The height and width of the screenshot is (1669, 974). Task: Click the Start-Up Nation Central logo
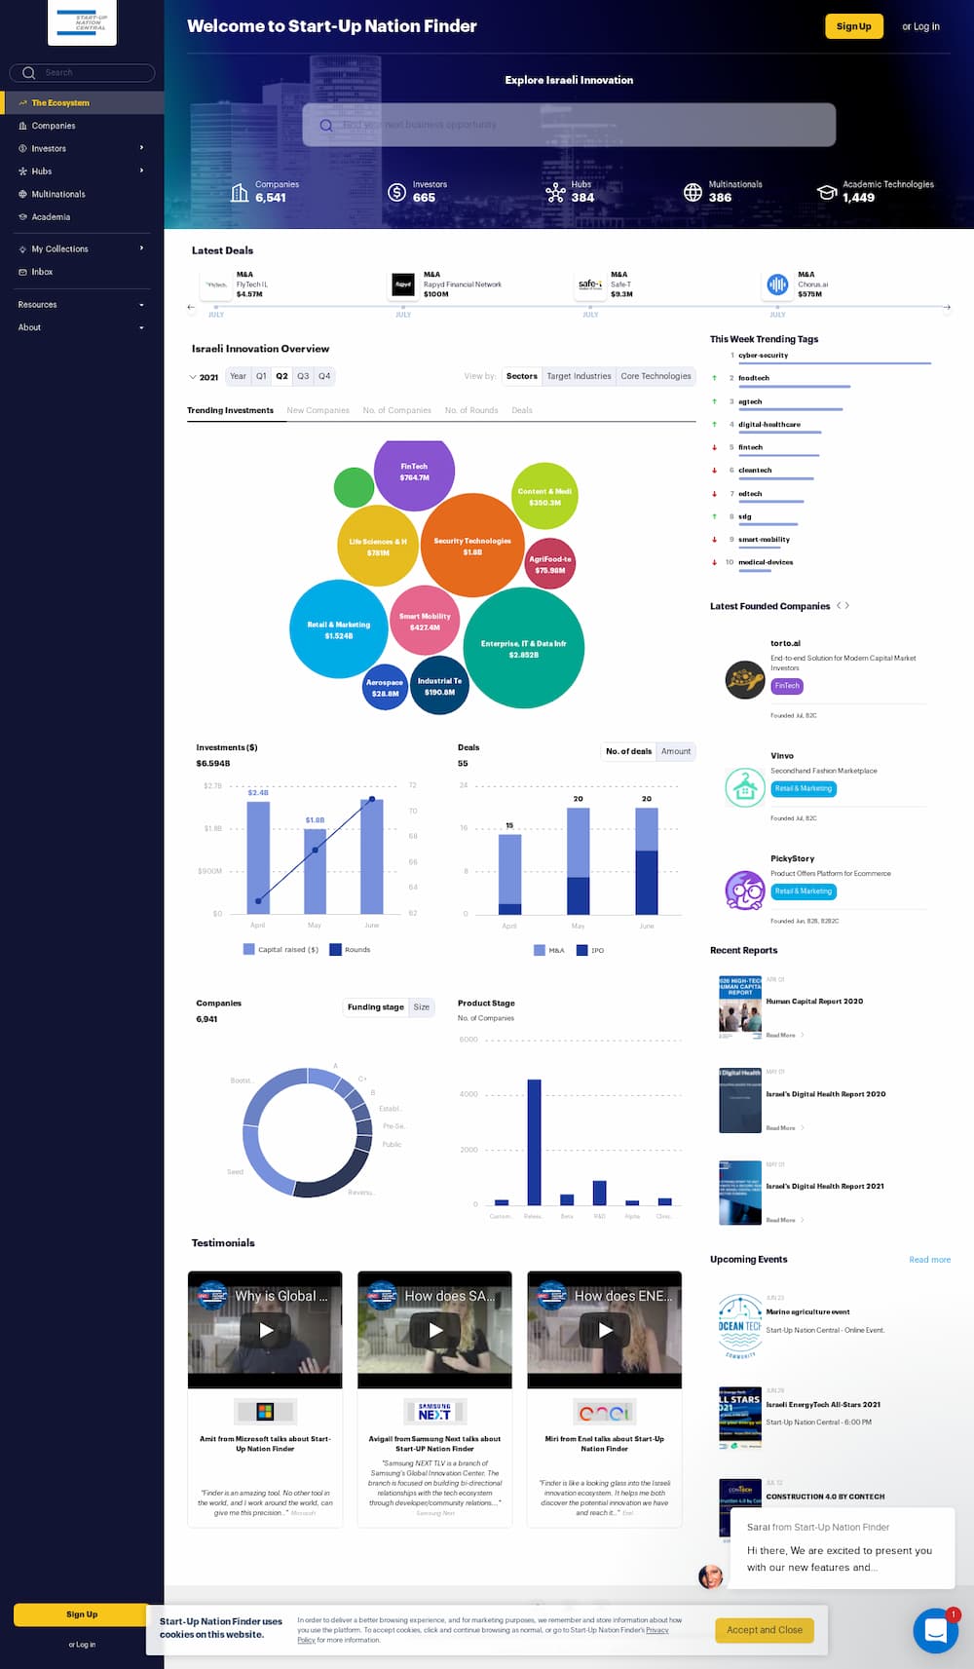click(x=83, y=22)
